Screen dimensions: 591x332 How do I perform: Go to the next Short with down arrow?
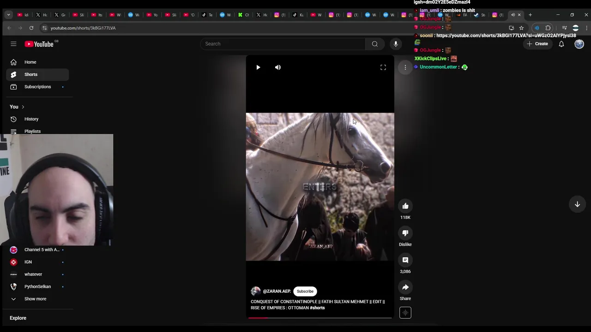click(577, 204)
